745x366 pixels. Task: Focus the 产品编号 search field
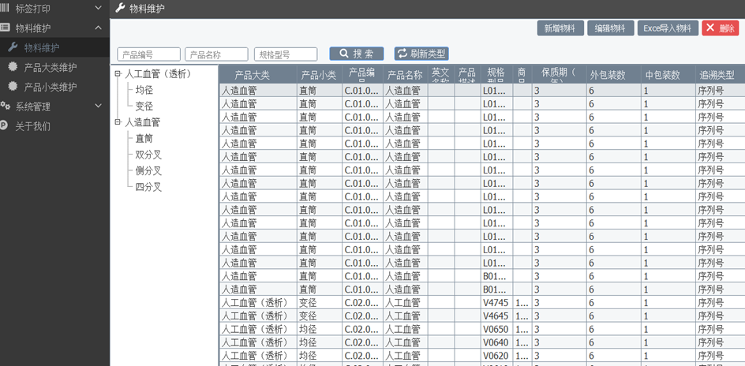click(x=148, y=54)
